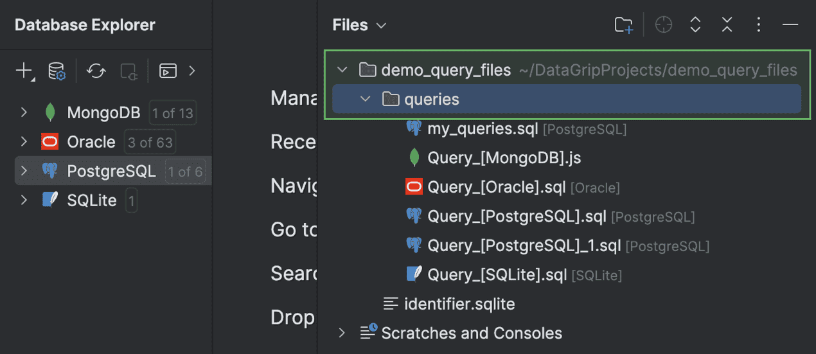The image size is (816, 354).
Task: Open Data Source Properties icon
Action: pyautogui.click(x=57, y=71)
